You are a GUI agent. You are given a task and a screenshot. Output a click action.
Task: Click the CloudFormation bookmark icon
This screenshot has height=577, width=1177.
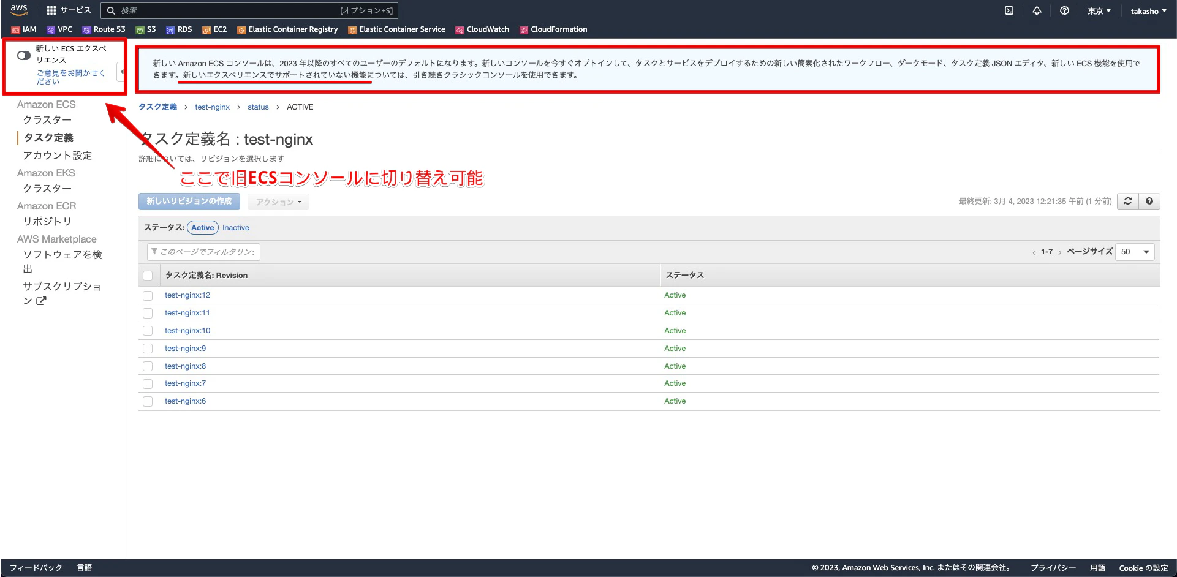click(524, 29)
